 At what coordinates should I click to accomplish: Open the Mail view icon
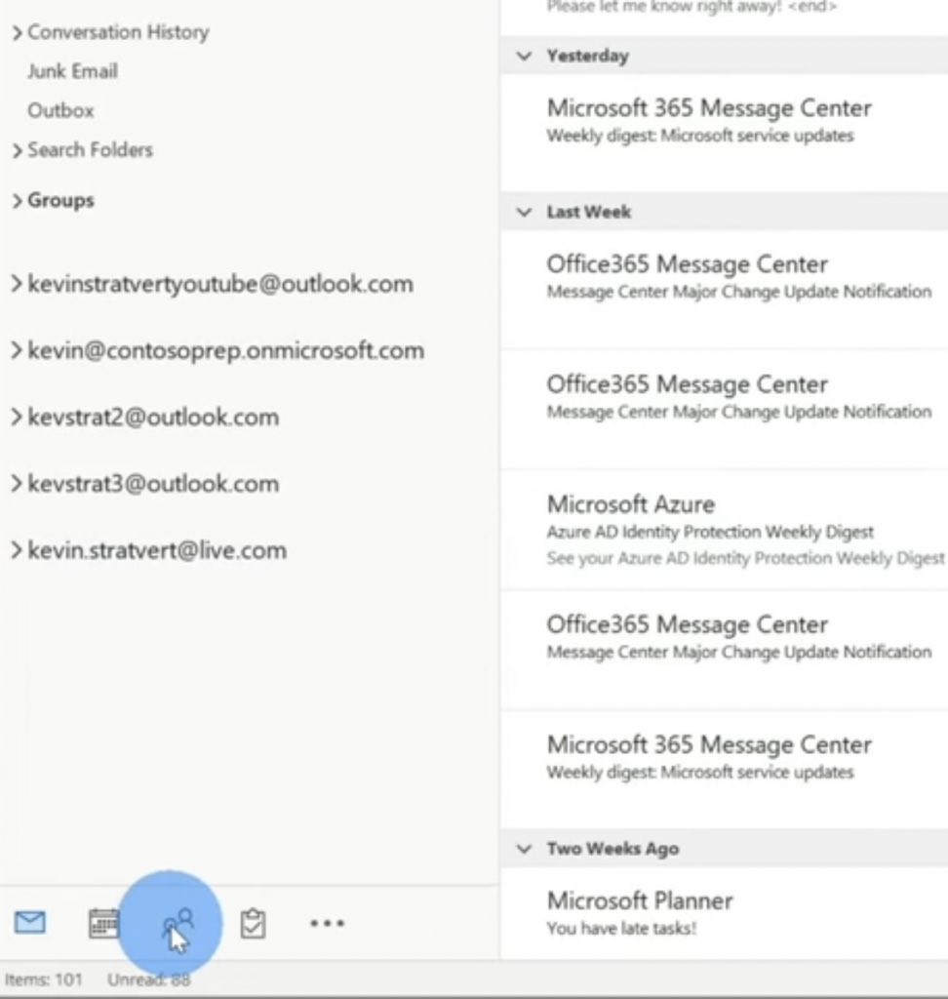click(30, 923)
